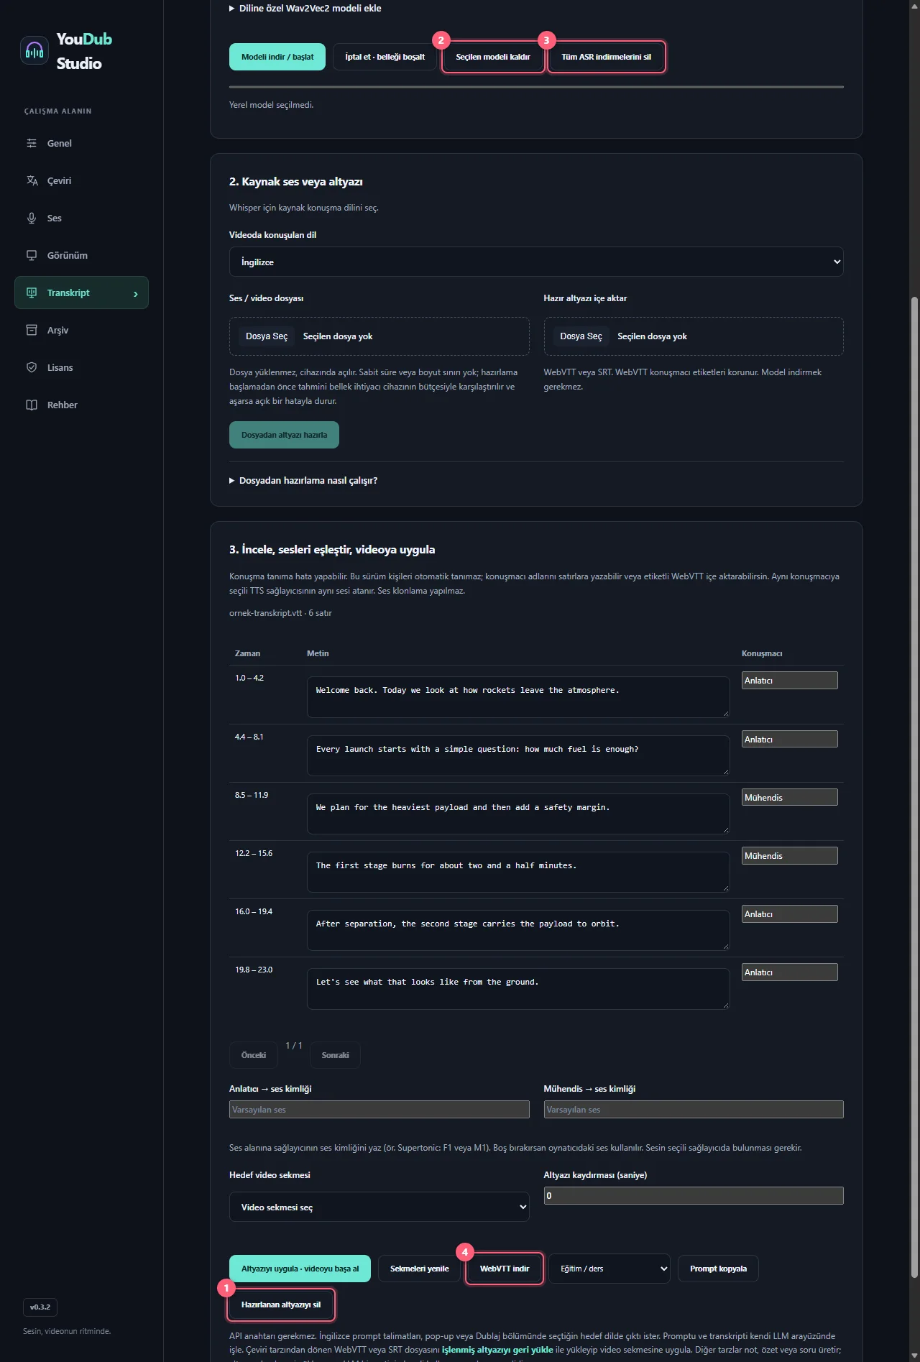Go to the Çeviri menu item
The height and width of the screenshot is (1362, 920).
[81, 180]
